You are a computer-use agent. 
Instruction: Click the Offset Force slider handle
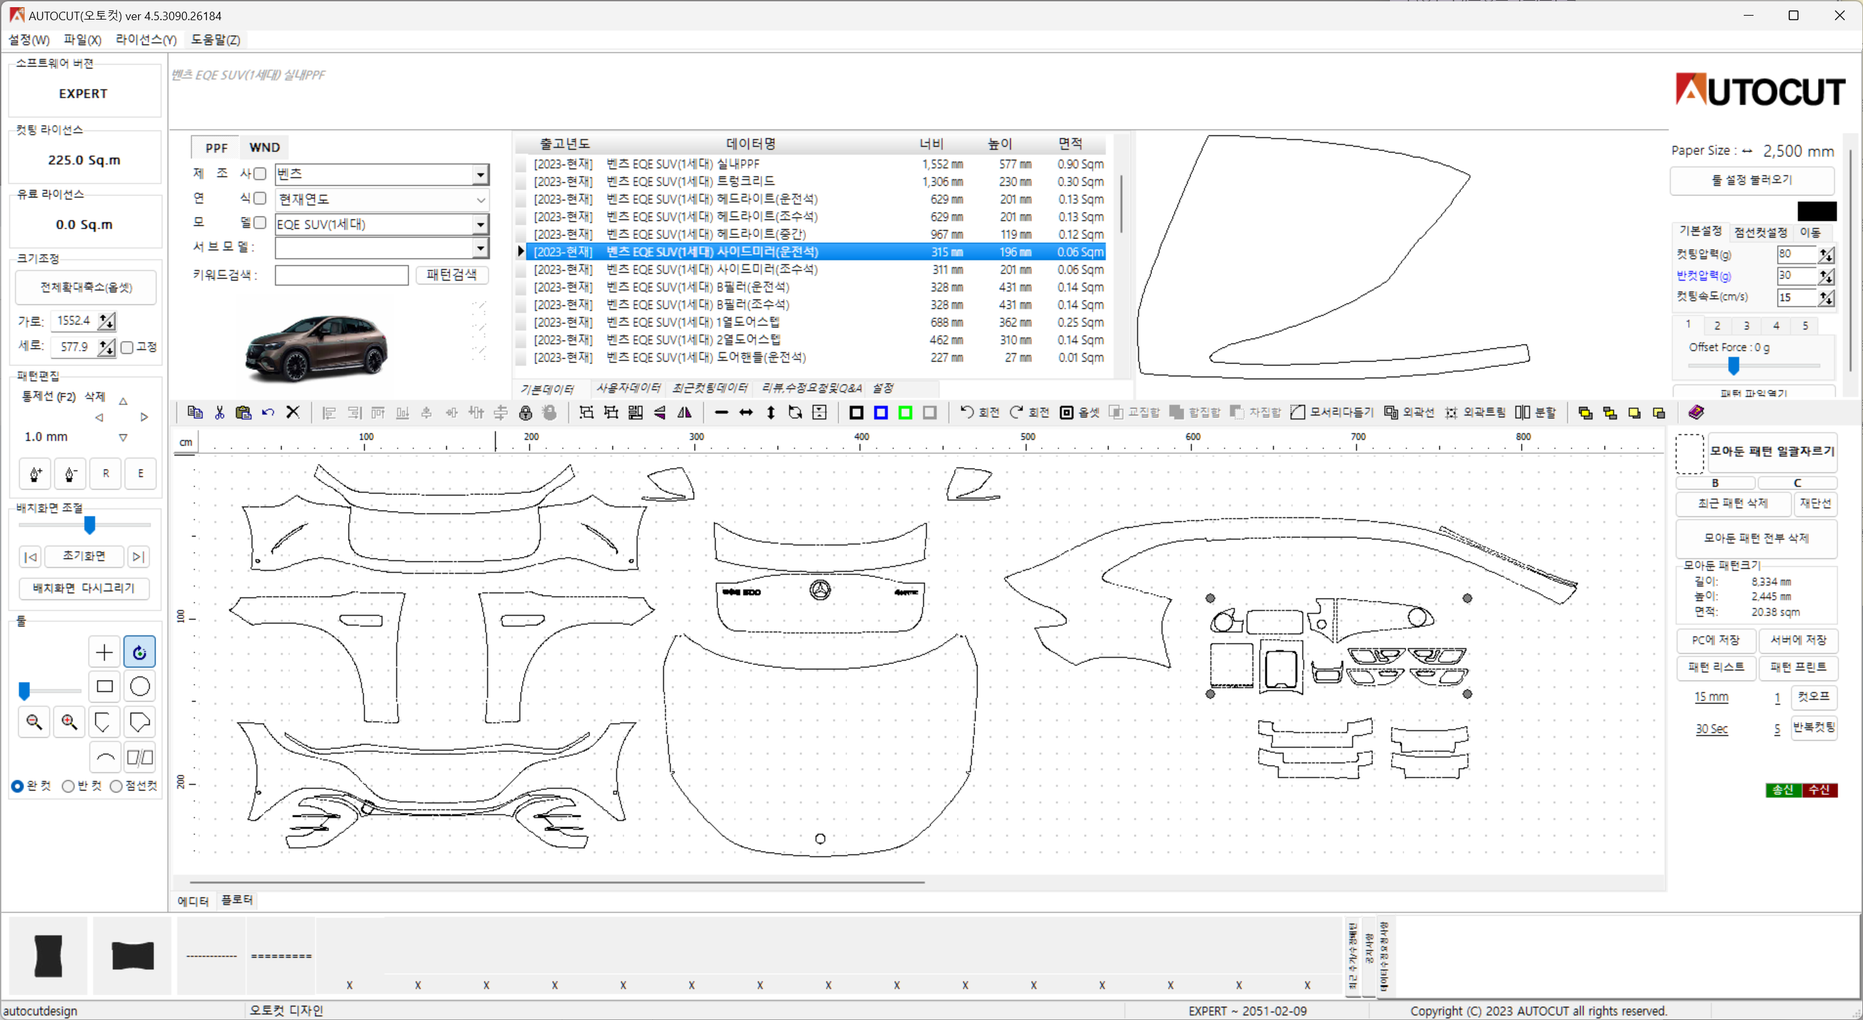pyautogui.click(x=1733, y=366)
